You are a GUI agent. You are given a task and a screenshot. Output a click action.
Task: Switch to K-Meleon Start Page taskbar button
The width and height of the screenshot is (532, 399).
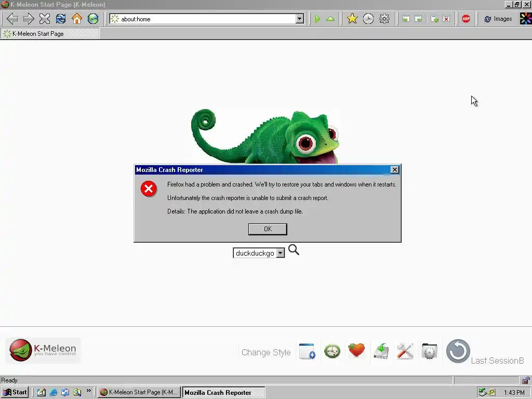click(x=139, y=392)
